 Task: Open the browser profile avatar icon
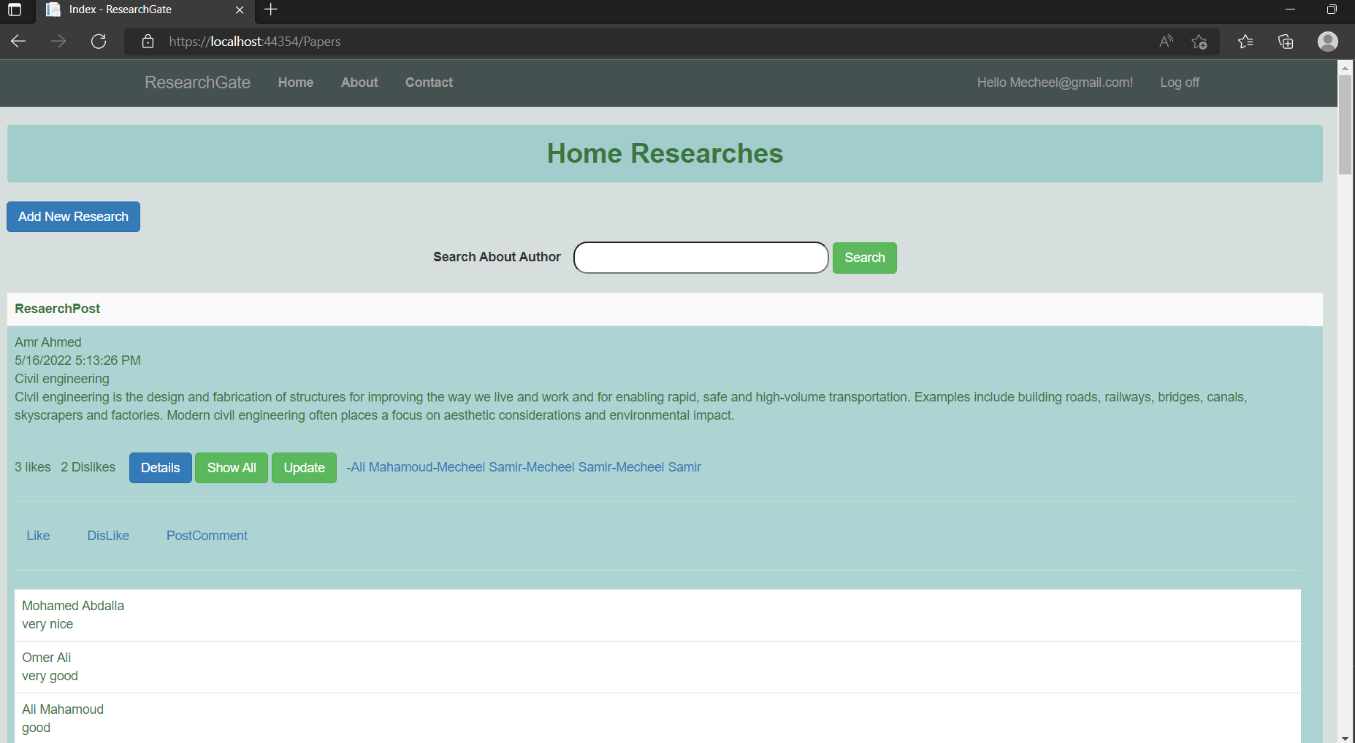tap(1327, 42)
